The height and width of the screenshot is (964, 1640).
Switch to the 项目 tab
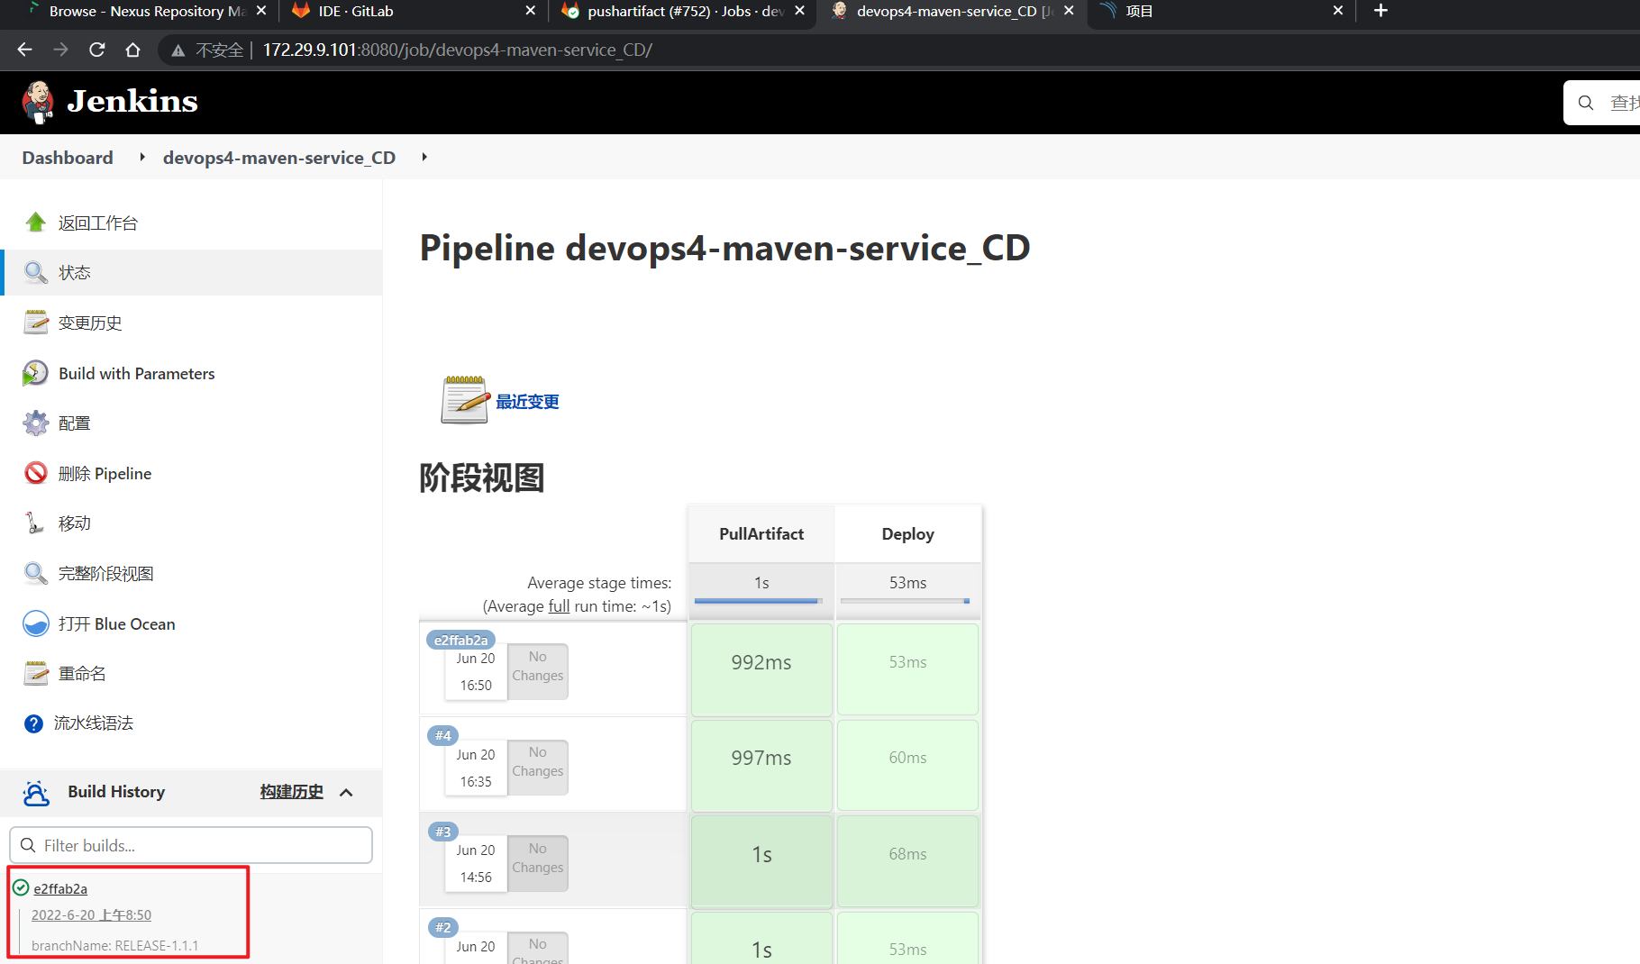pyautogui.click(x=1219, y=12)
